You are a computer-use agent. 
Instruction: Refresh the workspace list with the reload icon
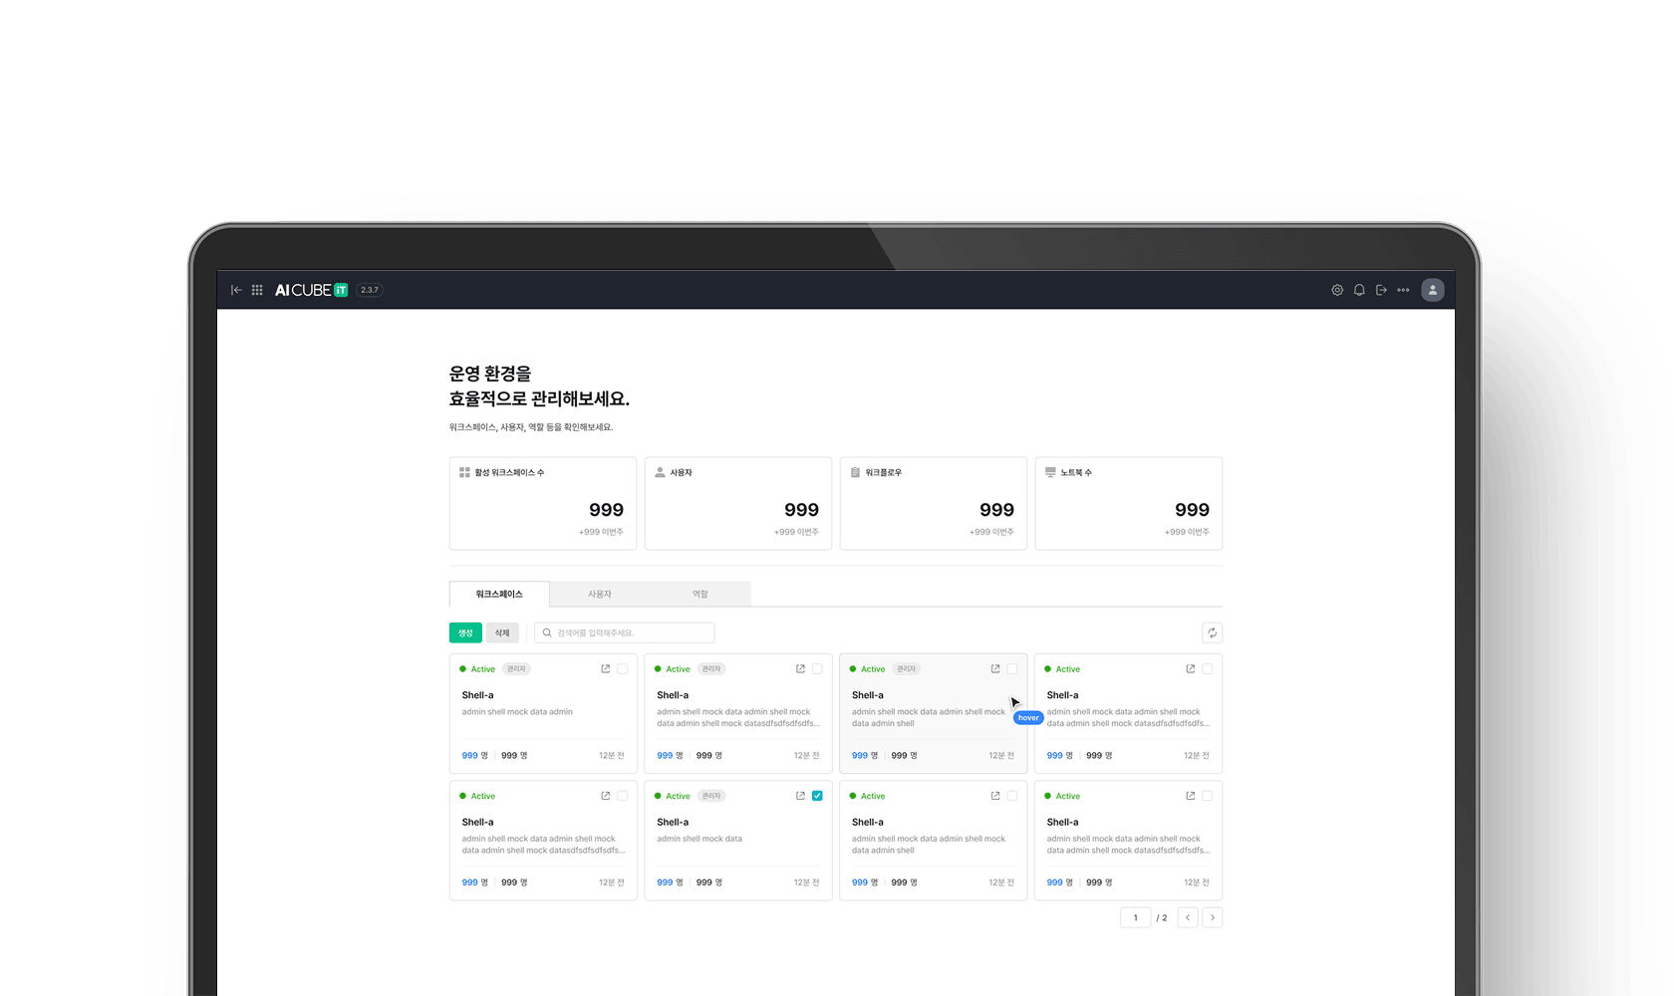click(1212, 632)
